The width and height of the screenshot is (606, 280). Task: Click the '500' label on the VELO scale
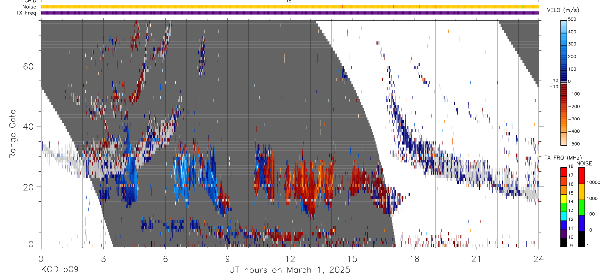pos(572,19)
